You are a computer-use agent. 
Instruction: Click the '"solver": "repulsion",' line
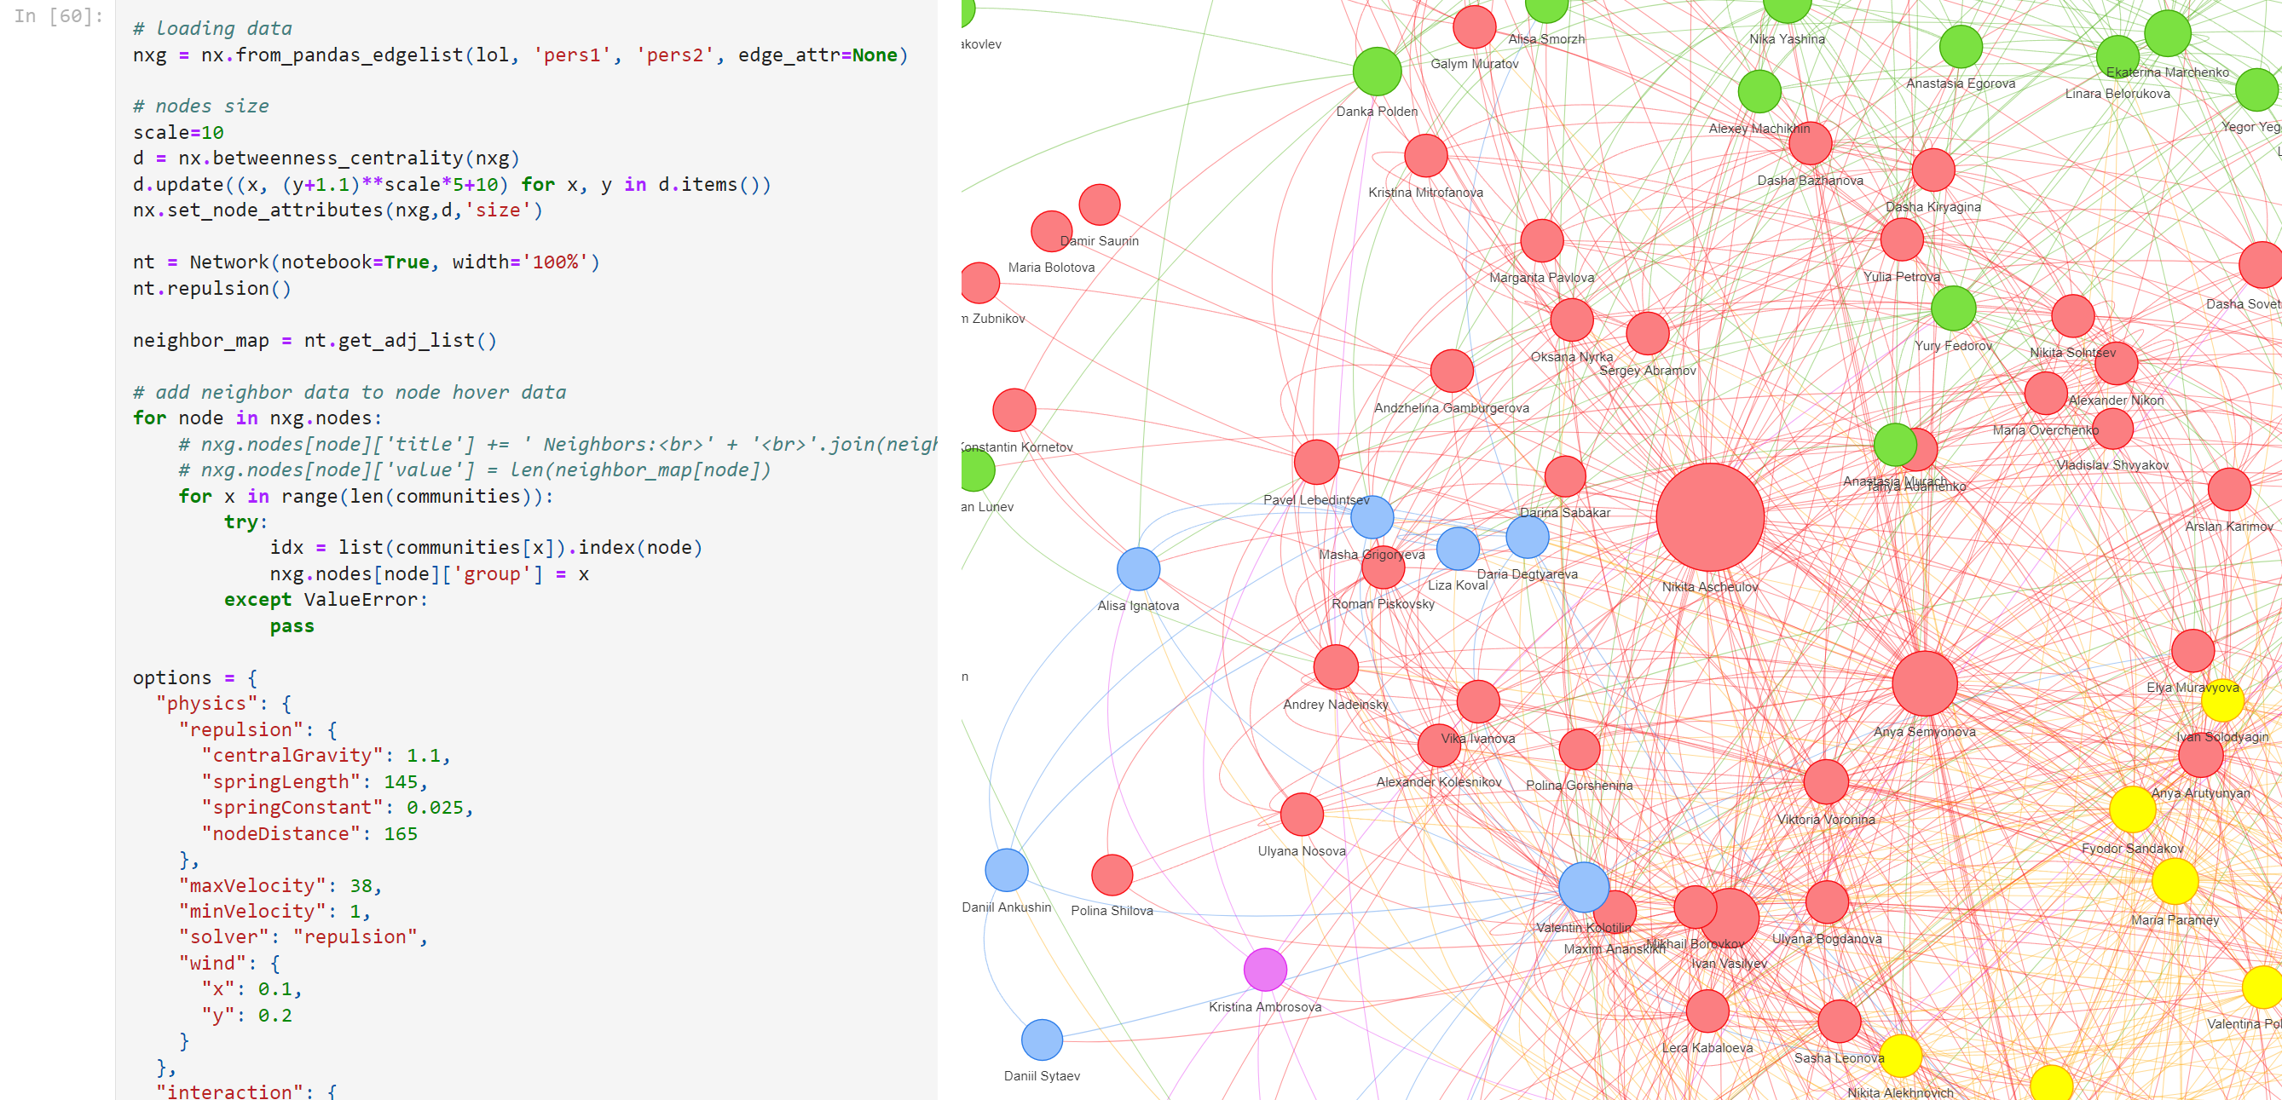303,937
